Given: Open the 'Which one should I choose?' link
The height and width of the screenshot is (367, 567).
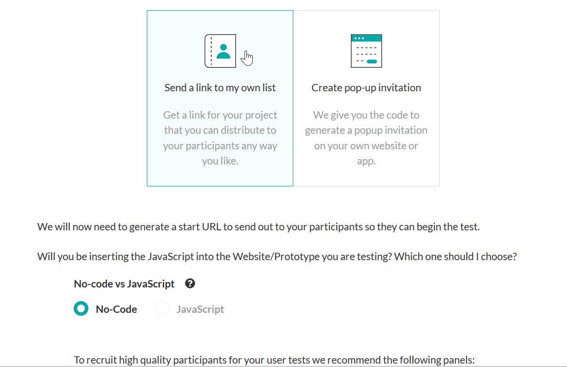Looking at the screenshot, I should coord(455,256).
